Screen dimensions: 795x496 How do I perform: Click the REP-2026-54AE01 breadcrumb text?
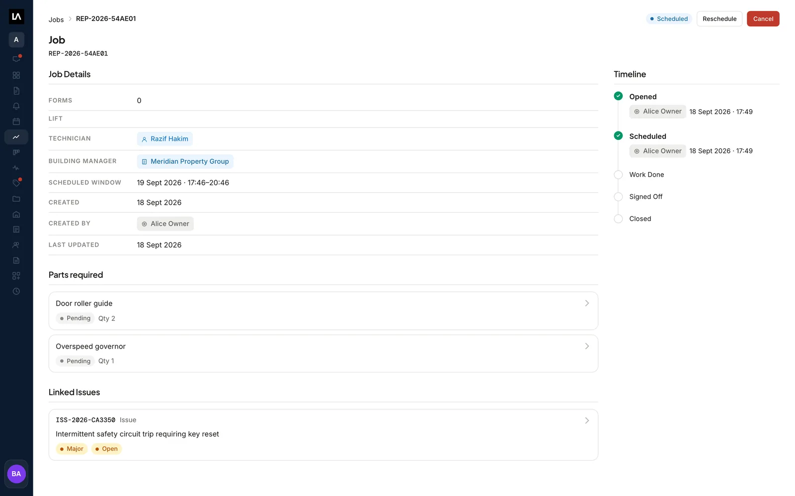coord(106,19)
